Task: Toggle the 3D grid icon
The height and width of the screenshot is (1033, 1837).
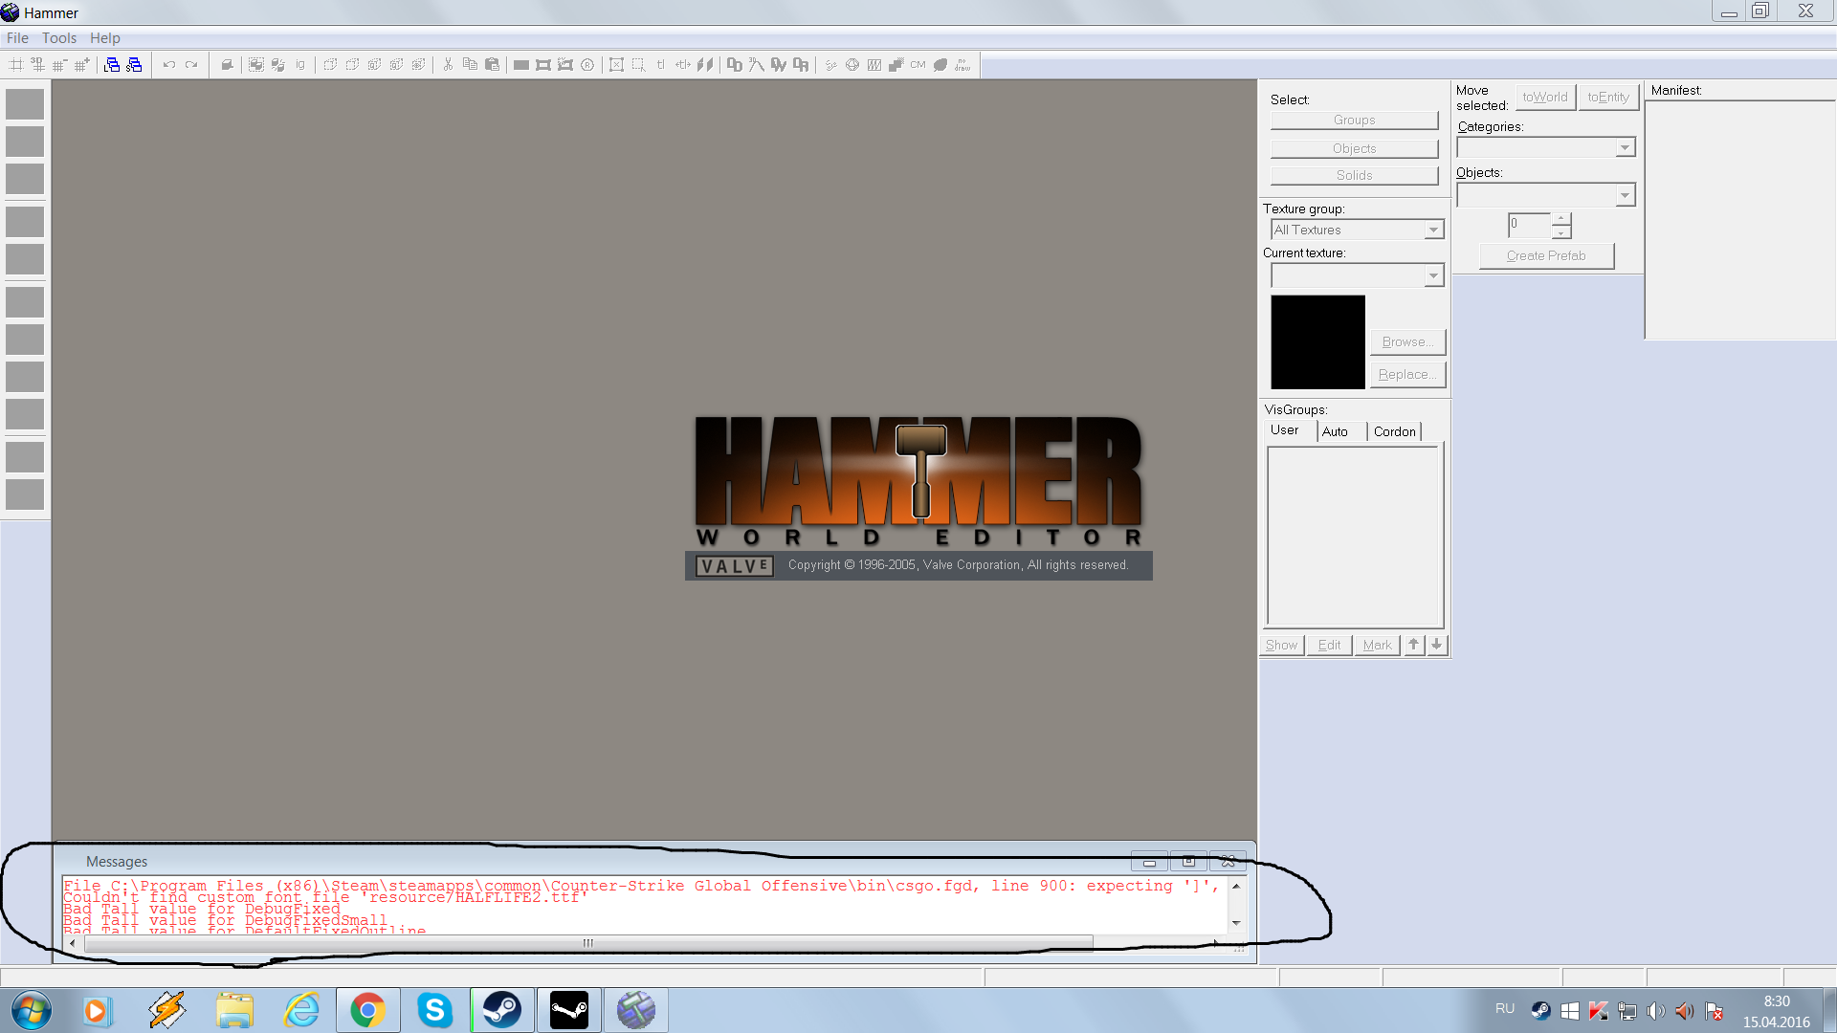Action: [x=38, y=65]
